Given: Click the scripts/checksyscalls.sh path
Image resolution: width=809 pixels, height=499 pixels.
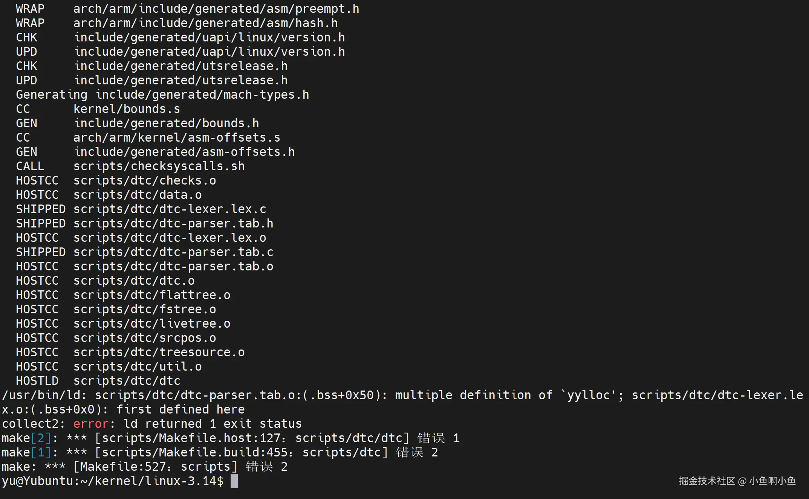Looking at the screenshot, I should (159, 166).
